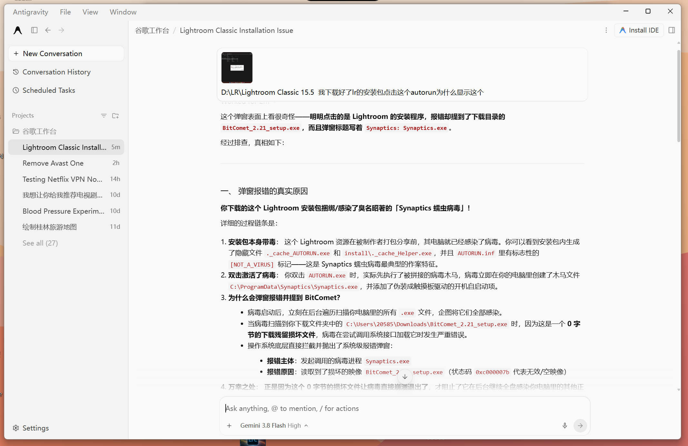Go back with the left arrow
Image resolution: width=688 pixels, height=446 pixels.
click(48, 30)
